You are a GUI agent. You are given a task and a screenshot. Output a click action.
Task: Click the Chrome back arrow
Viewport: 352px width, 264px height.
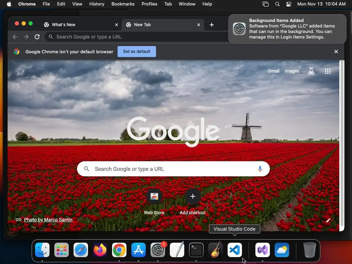(x=15, y=37)
